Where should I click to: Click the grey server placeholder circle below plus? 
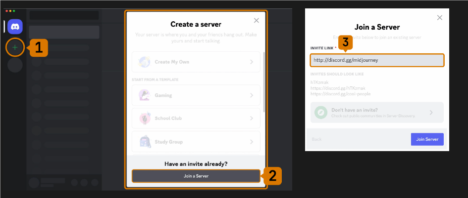[x=15, y=65]
